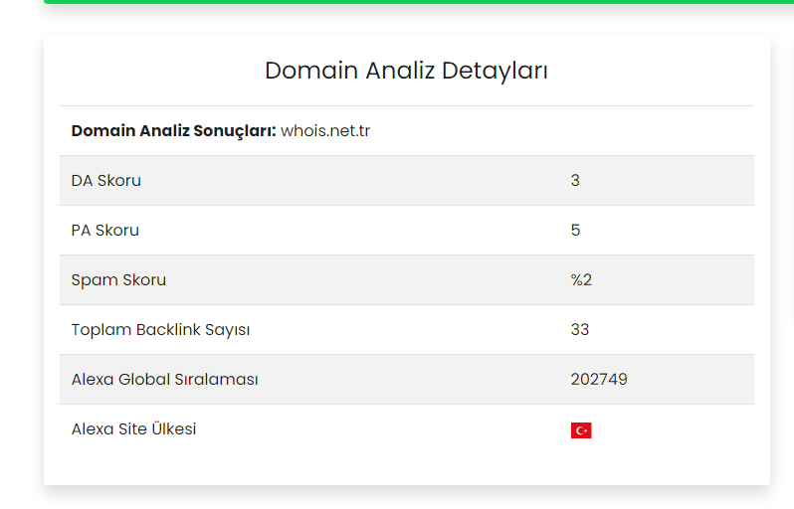Image resolution: width=794 pixels, height=509 pixels.
Task: Click the divider line below the title
Action: tap(407, 105)
